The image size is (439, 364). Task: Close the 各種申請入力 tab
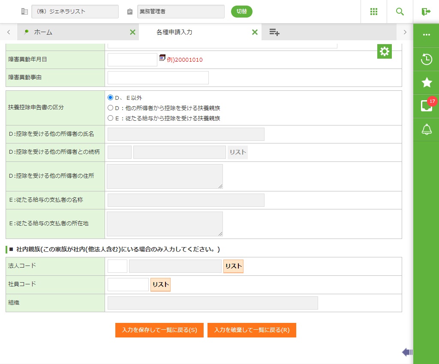(x=255, y=32)
